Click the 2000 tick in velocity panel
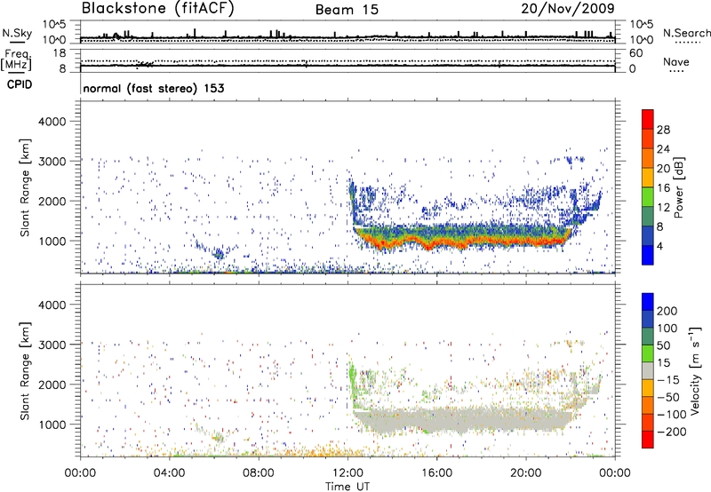Image resolution: width=711 pixels, height=492 pixels. 52,385
